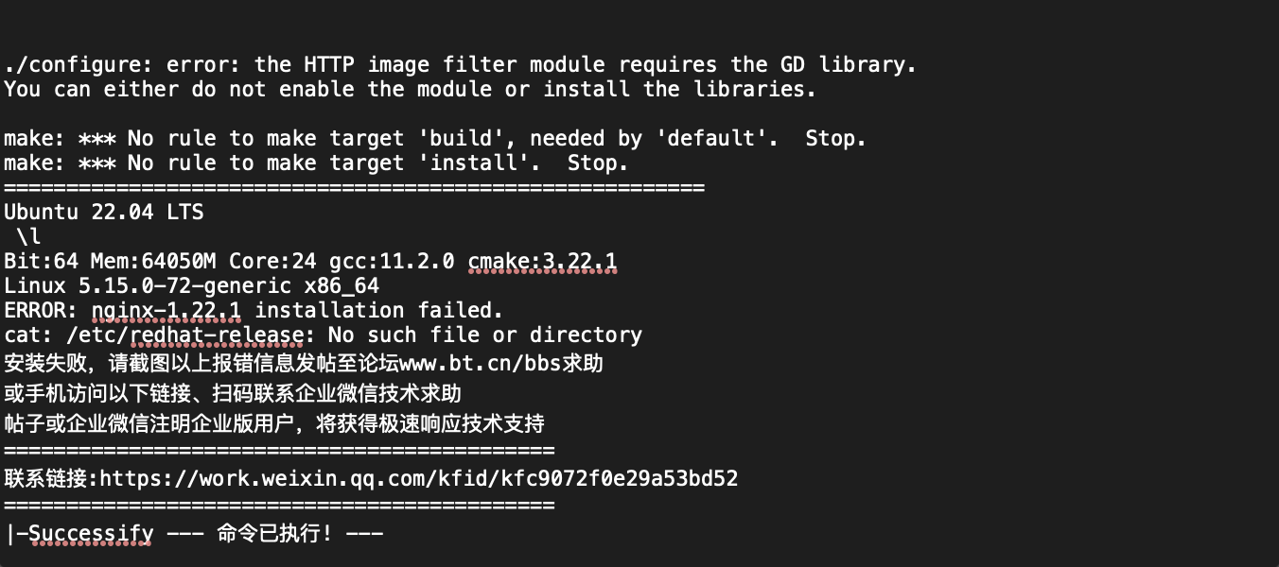Image resolution: width=1279 pixels, height=567 pixels.
Task: Click the Ubuntu 22.04 LTS line
Action: tap(104, 212)
